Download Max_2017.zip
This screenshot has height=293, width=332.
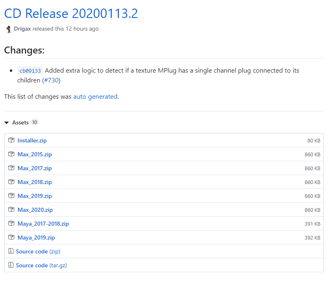pos(35,168)
